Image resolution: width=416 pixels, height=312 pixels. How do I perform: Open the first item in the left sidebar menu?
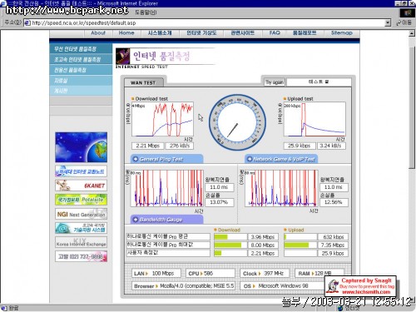(81, 49)
